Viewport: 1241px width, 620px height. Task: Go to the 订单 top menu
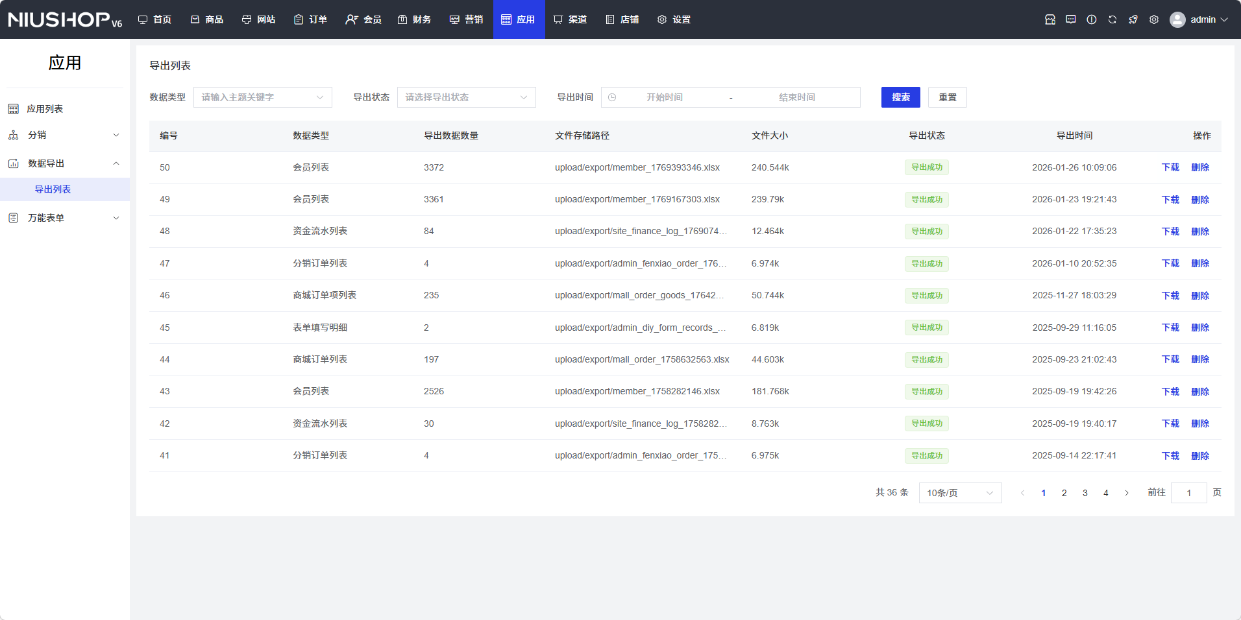pos(310,19)
